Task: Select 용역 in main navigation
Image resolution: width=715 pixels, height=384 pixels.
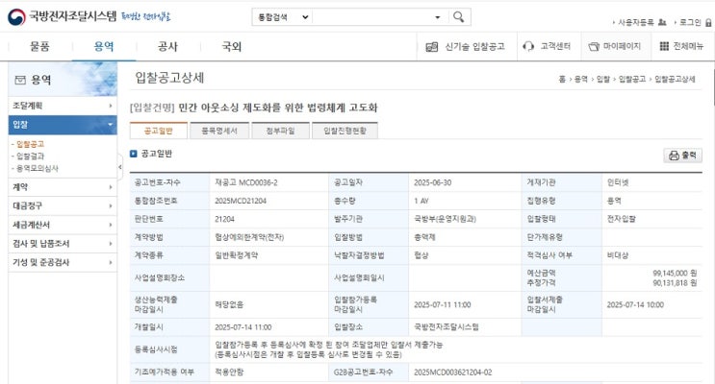Action: (x=104, y=46)
